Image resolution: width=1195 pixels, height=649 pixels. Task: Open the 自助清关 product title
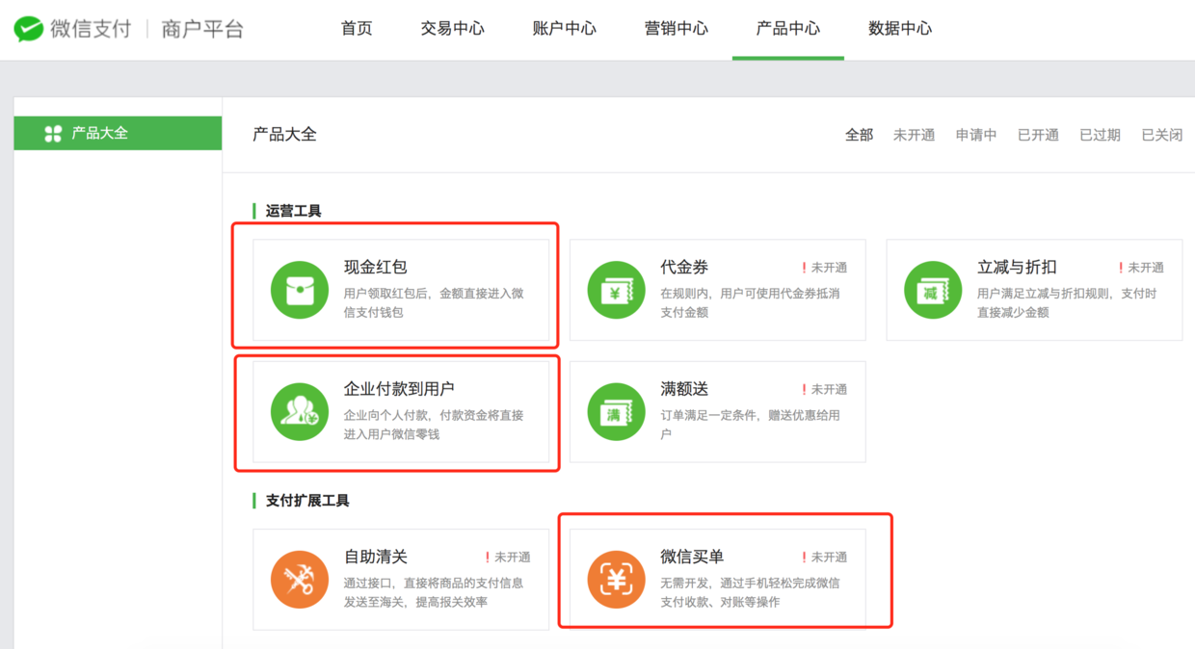pos(376,557)
